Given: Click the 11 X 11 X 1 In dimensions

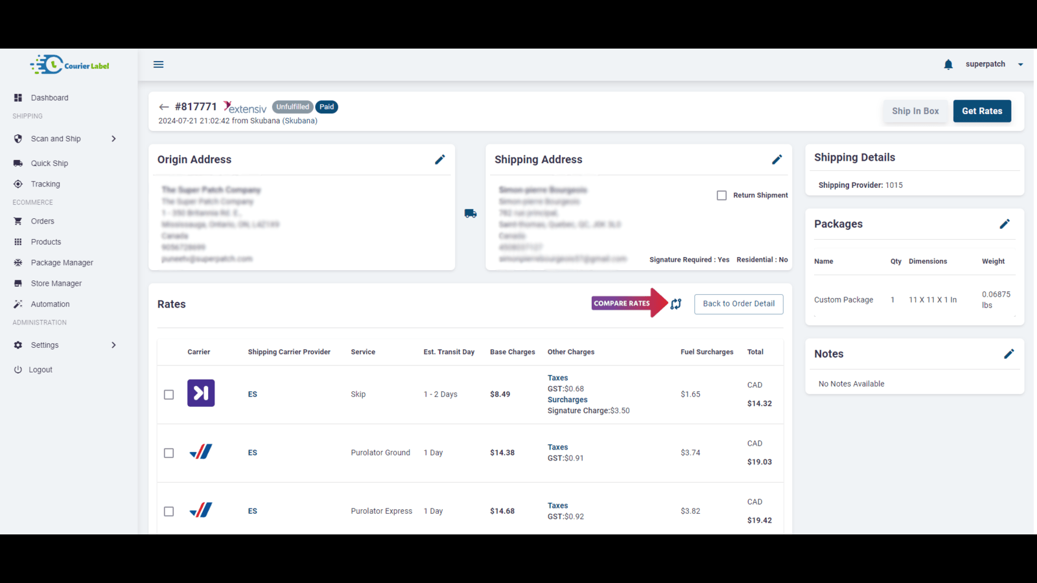Looking at the screenshot, I should [x=932, y=300].
